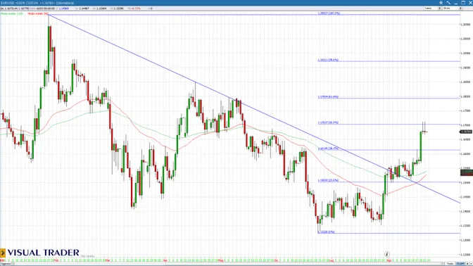Click the star favorite icon in title bar
Screen dimensions: 473x266
click(x=441, y=3)
